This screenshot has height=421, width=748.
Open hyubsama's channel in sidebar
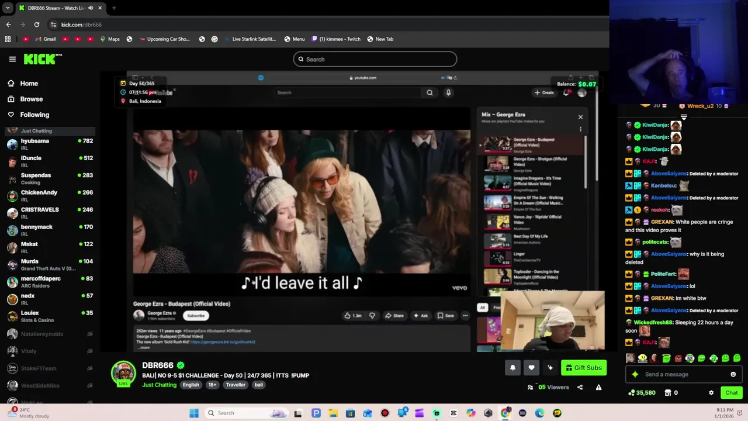[50, 144]
